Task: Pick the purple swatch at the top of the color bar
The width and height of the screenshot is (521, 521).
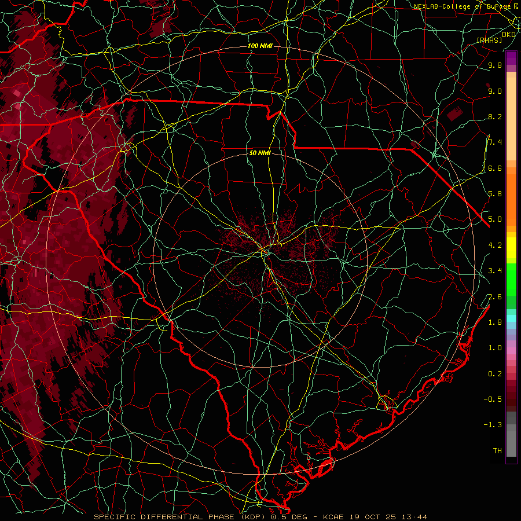Action: [x=511, y=58]
